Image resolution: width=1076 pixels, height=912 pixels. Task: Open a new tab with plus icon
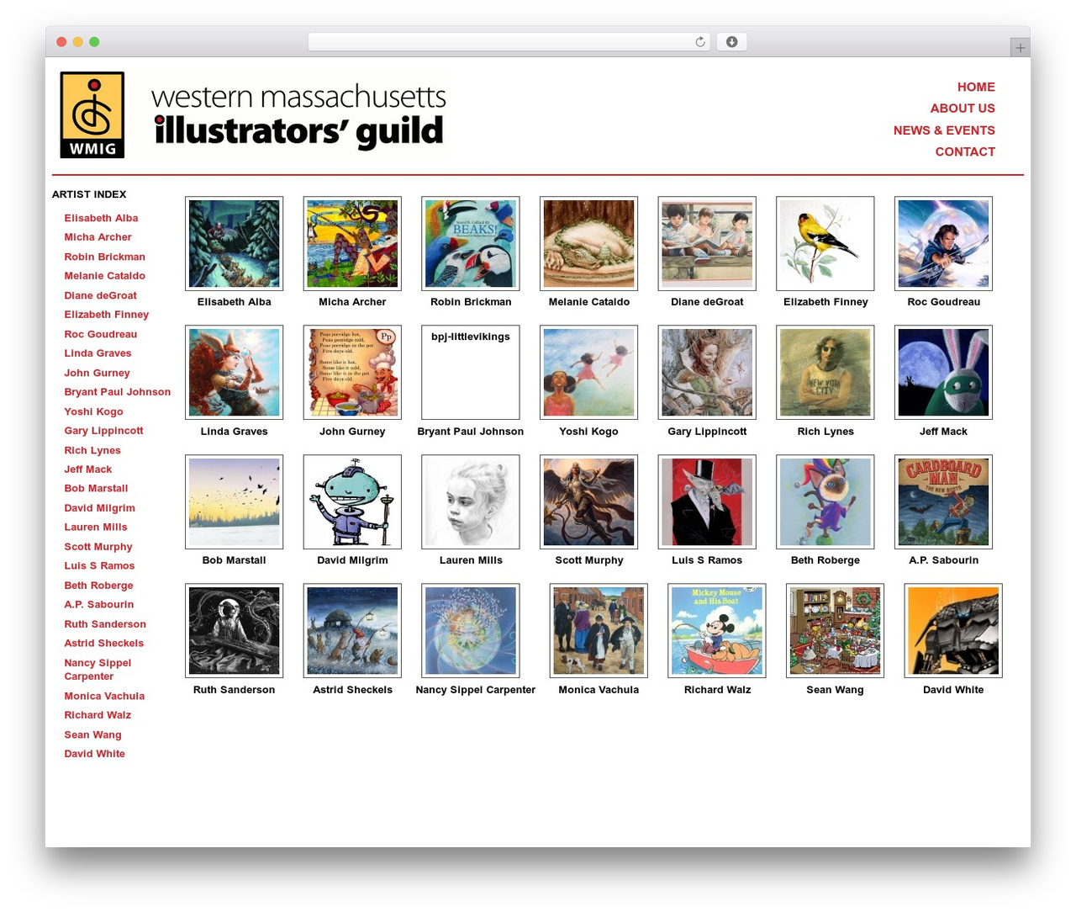(x=1020, y=48)
